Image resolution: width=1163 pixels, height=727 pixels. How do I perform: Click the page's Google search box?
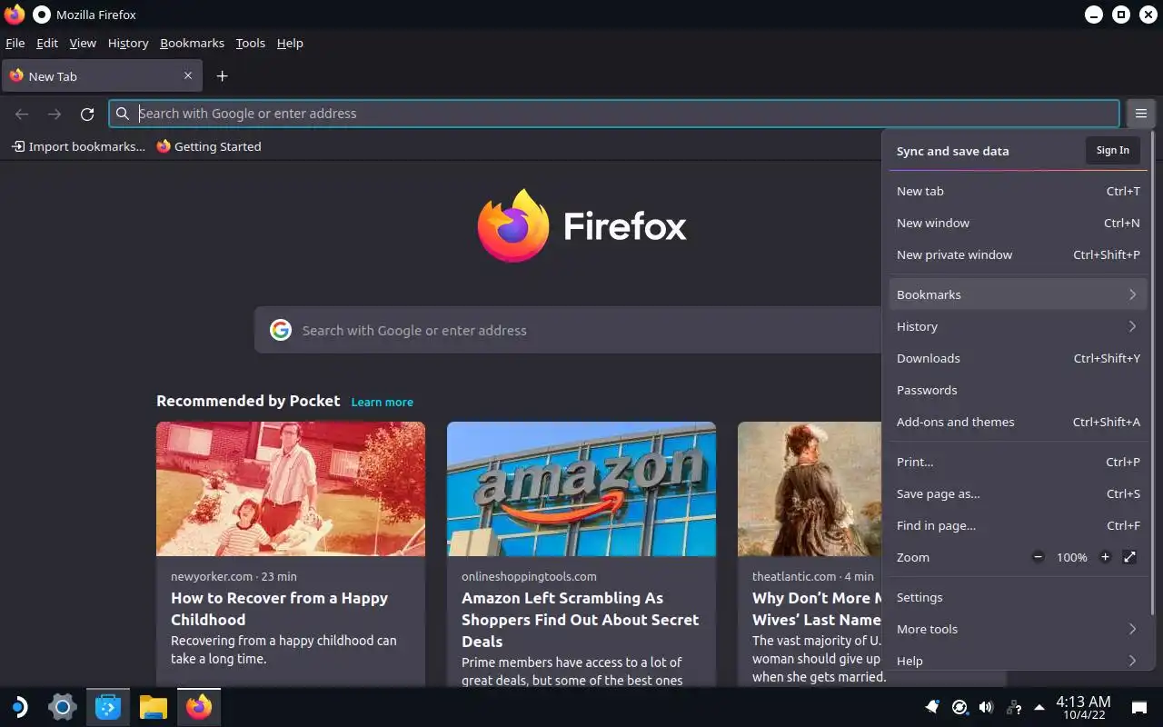click(x=568, y=330)
